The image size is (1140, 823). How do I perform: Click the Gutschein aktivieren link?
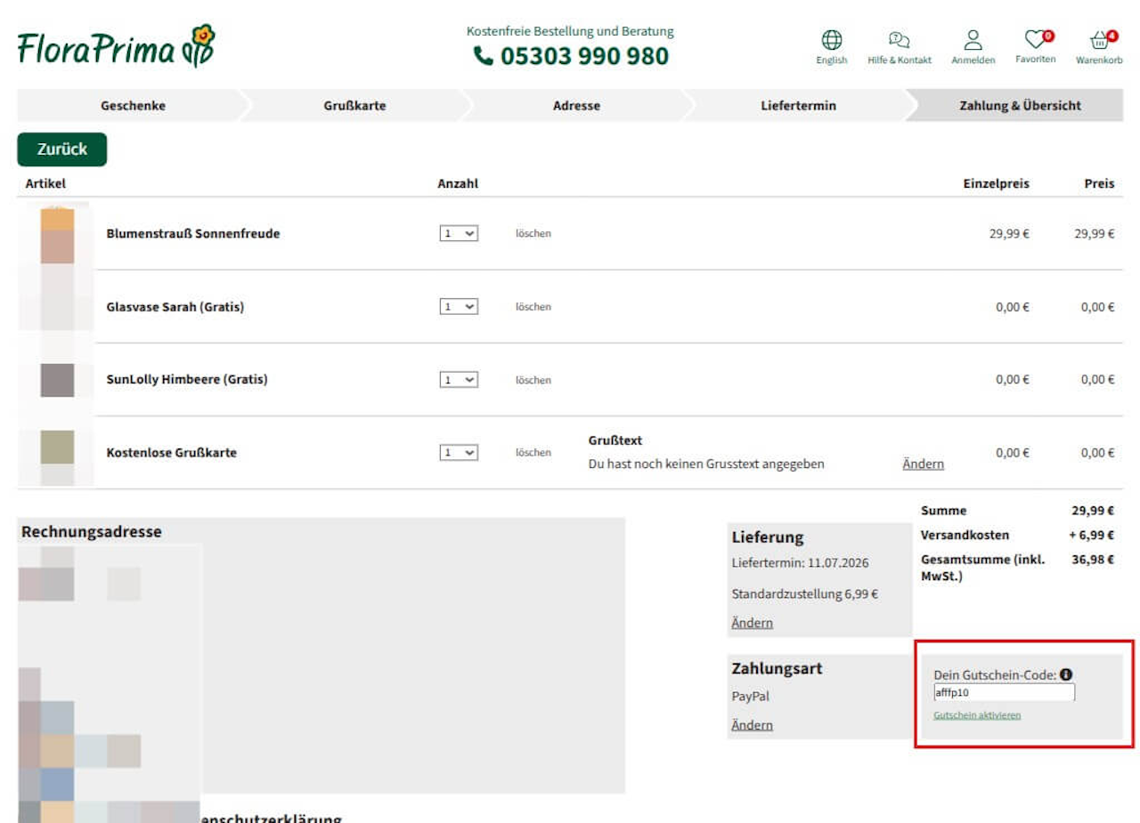(x=977, y=714)
